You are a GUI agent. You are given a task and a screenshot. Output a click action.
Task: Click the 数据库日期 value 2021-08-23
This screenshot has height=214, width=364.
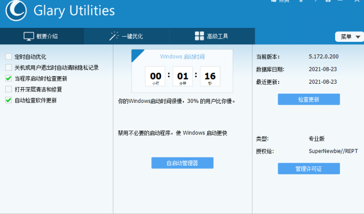[322, 69]
